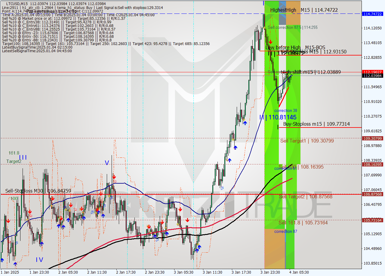This screenshot has width=385, height=276.
Task: Click the 'Target2' label on the left
Action: click(14, 161)
